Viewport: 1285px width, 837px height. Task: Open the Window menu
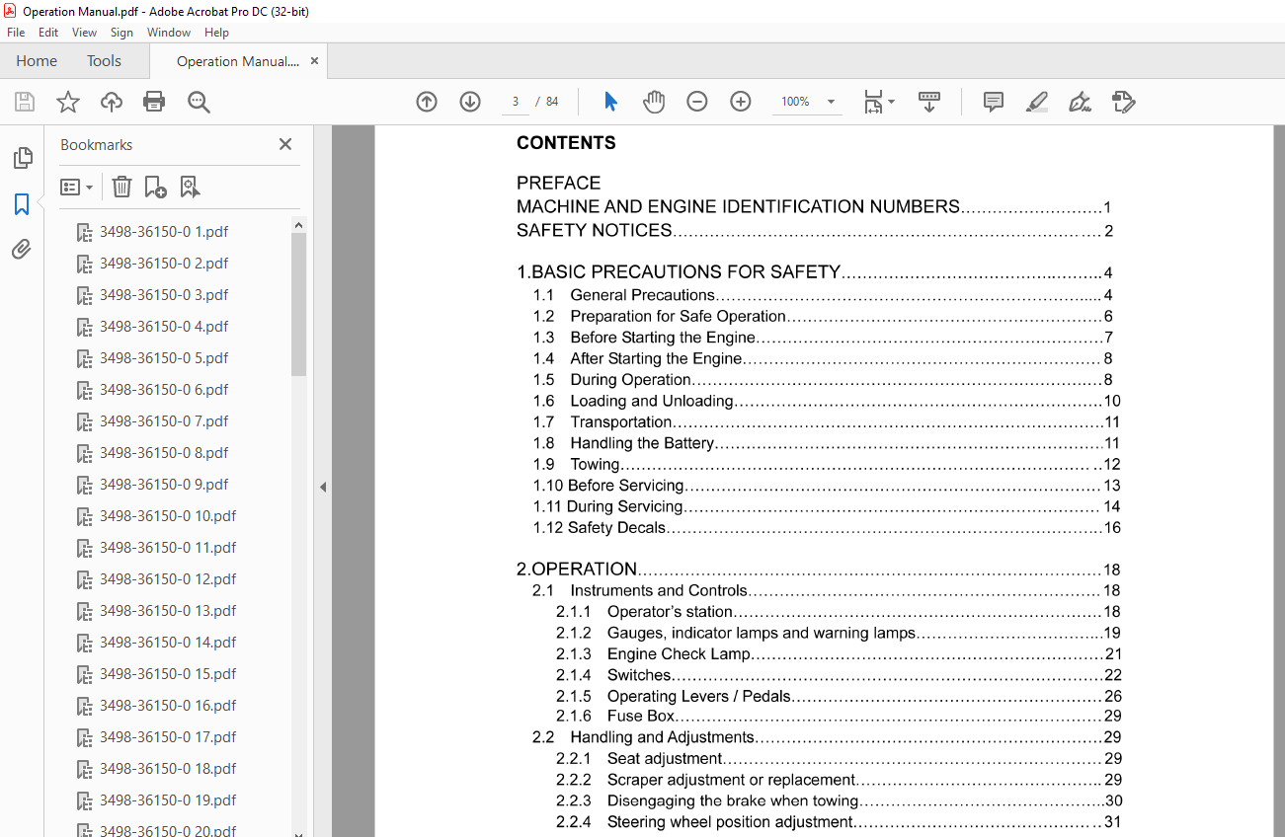tap(169, 33)
